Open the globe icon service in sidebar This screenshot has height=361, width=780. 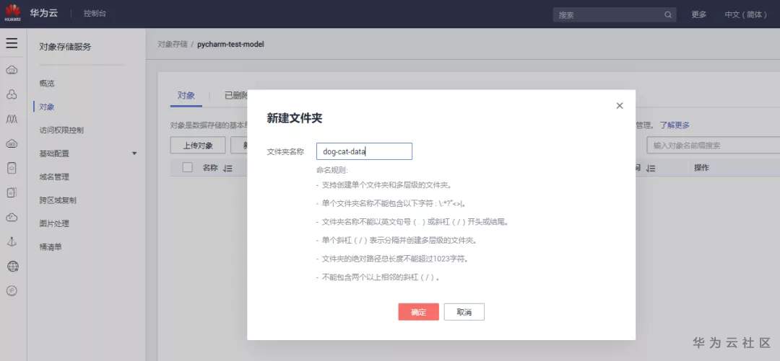click(x=12, y=267)
